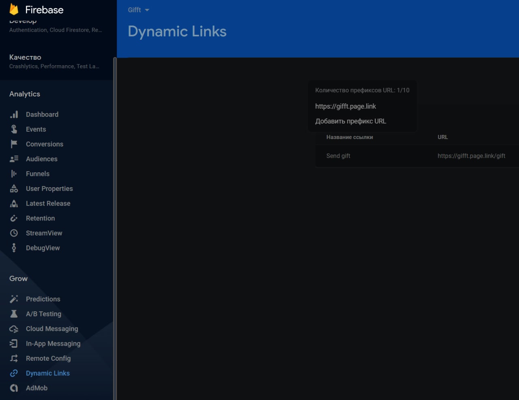Click the Firebase flame logo
Viewport: 519px width, 400px height.
point(14,9)
